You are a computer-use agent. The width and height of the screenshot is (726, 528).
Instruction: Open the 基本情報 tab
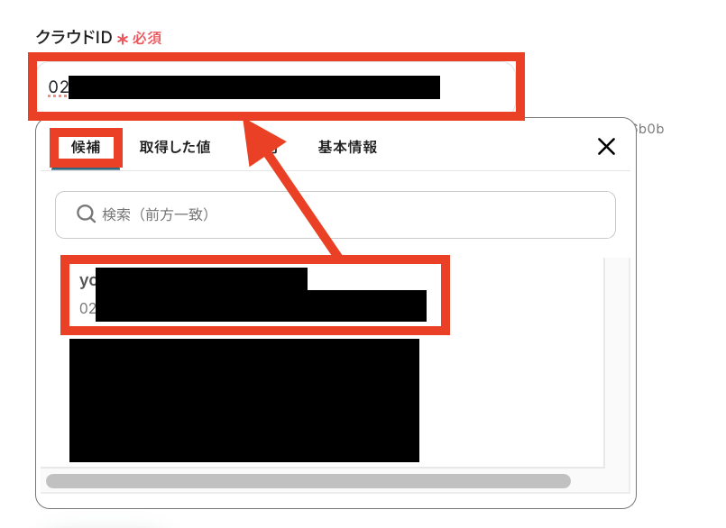coord(347,147)
